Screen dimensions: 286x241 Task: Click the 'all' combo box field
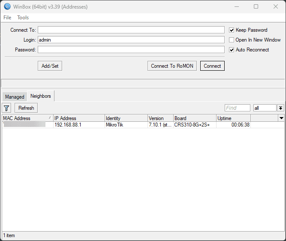[265, 108]
